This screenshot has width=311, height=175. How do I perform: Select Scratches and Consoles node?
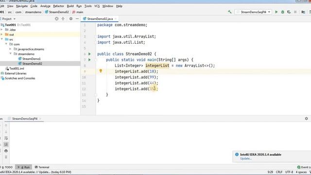(20, 78)
